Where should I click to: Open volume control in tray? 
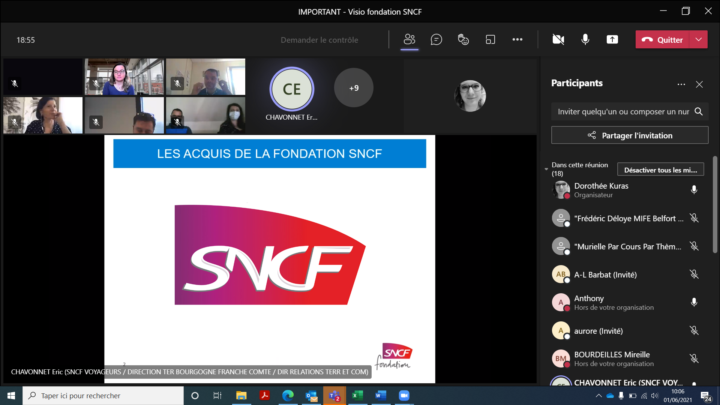coord(655,396)
